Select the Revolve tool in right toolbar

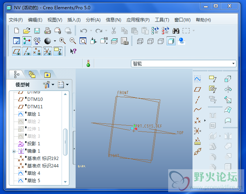(228, 89)
